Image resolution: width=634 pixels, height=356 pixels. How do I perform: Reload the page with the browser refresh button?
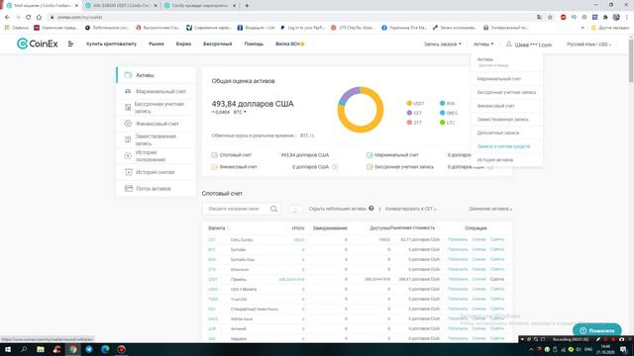pos(28,17)
